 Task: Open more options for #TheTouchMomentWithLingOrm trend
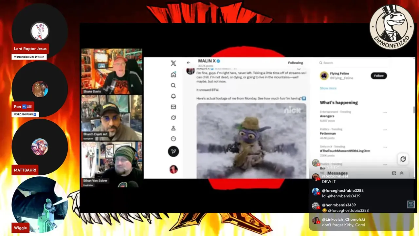pos(385,147)
